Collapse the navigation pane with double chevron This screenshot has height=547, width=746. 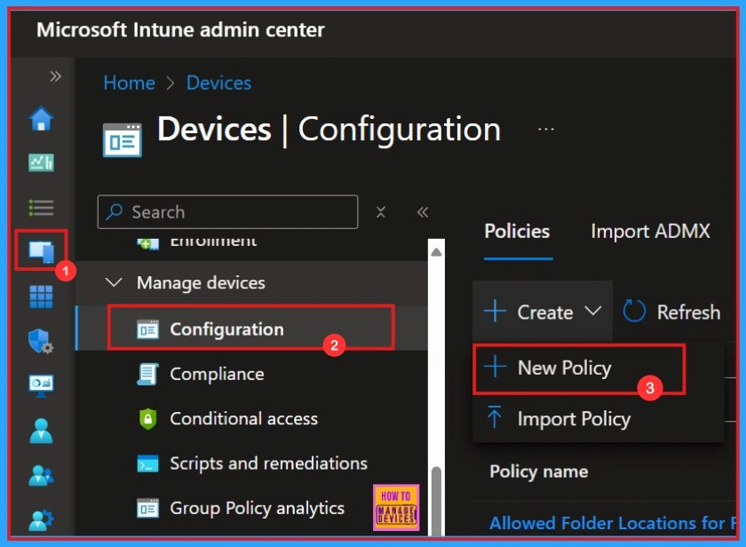click(423, 211)
